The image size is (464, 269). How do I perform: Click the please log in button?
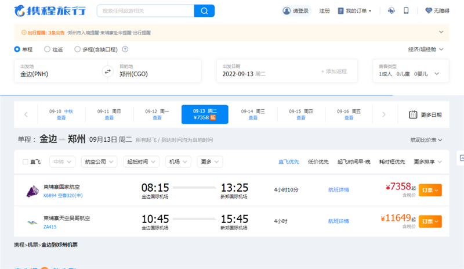tap(296, 10)
